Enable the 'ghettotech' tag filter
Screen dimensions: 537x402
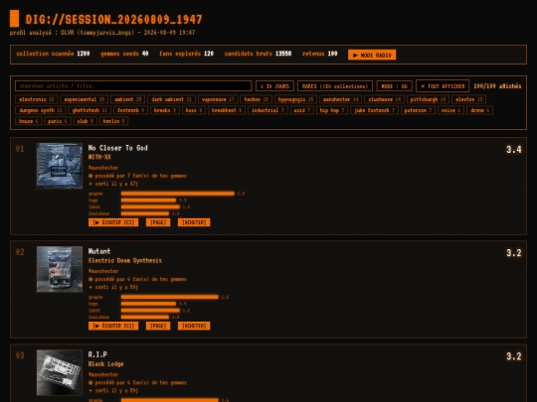(x=89, y=110)
